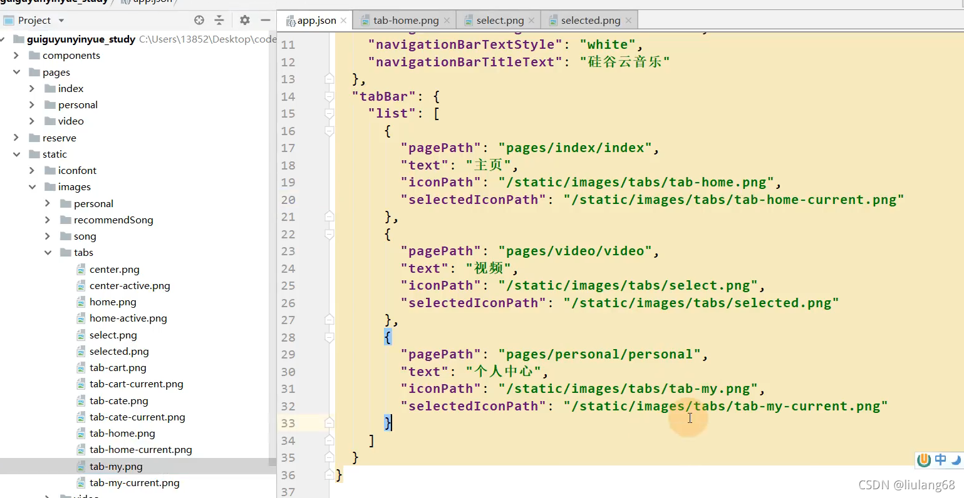
Task: Click the fold end marker at line 36
Action: point(329,475)
